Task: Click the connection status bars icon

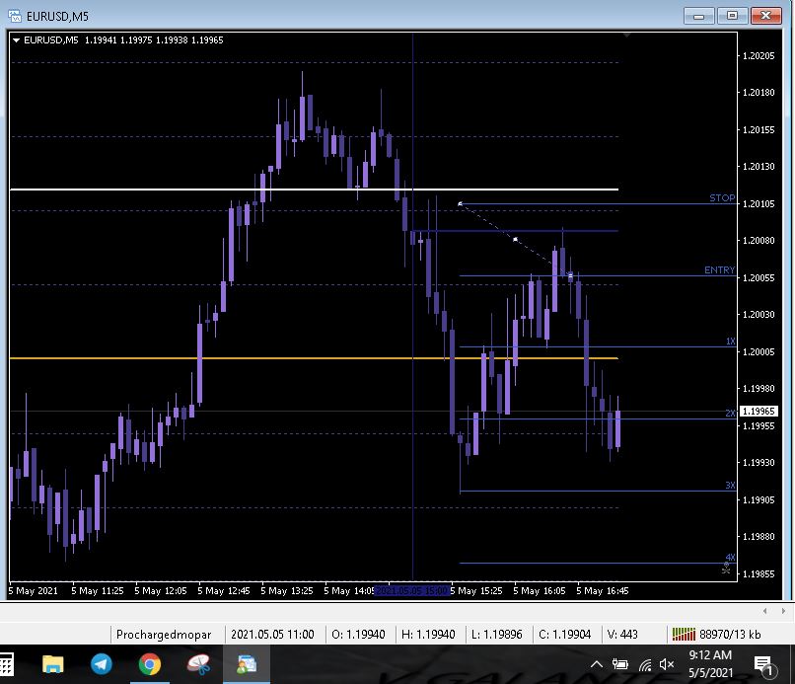Action: pyautogui.click(x=684, y=635)
